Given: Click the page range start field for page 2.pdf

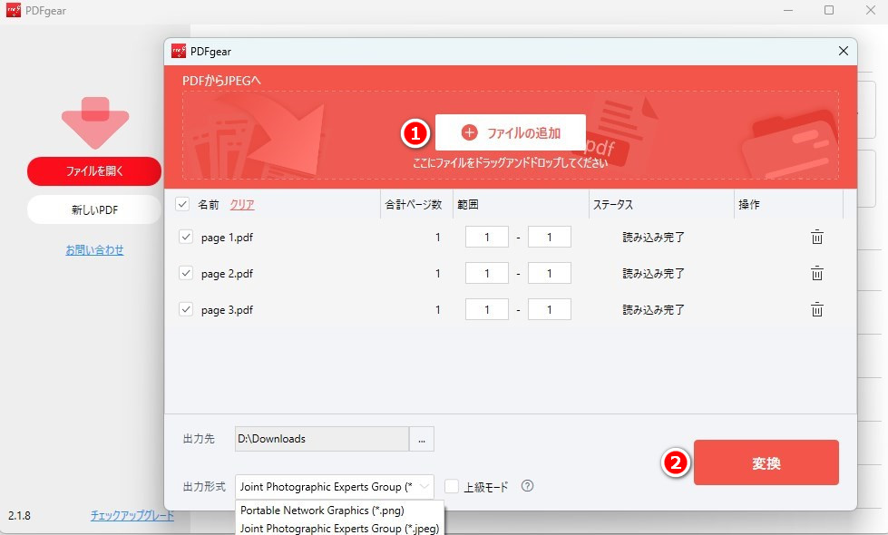Looking at the screenshot, I should pos(486,273).
